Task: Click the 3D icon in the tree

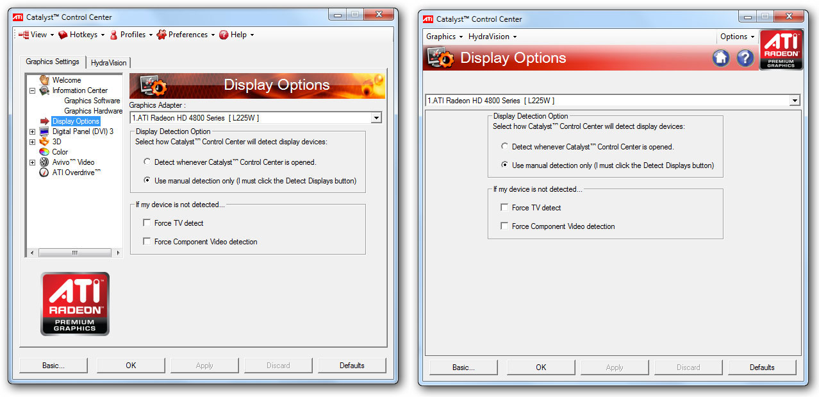Action: coord(44,142)
